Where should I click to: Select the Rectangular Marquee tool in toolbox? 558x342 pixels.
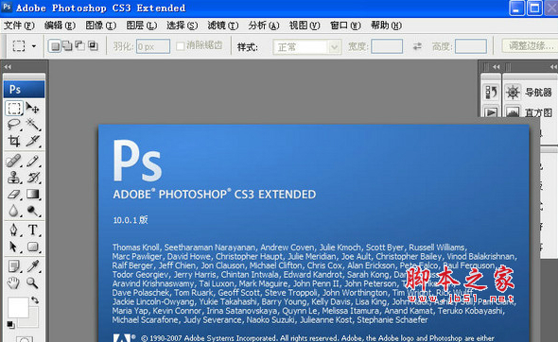pyautogui.click(x=14, y=108)
